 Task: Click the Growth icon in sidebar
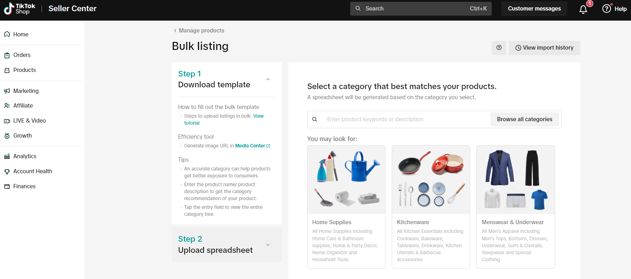click(x=7, y=136)
